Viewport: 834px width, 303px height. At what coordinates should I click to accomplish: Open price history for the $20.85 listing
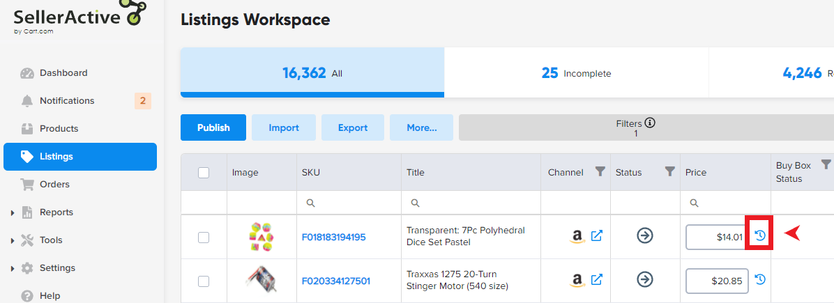pyautogui.click(x=760, y=280)
